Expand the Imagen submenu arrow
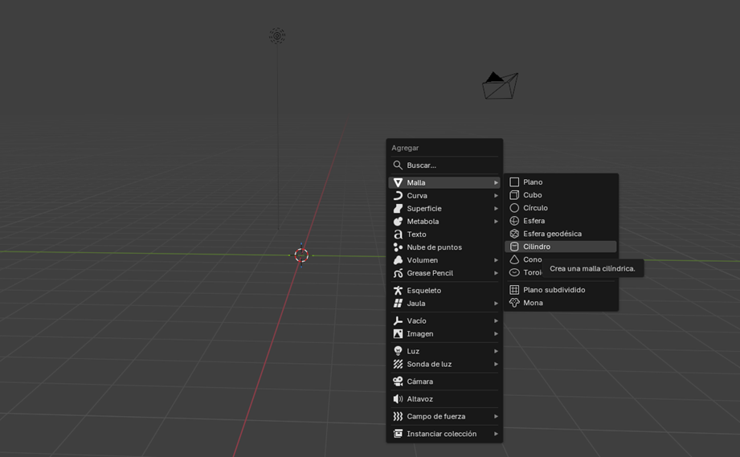740x457 pixels. (x=496, y=334)
